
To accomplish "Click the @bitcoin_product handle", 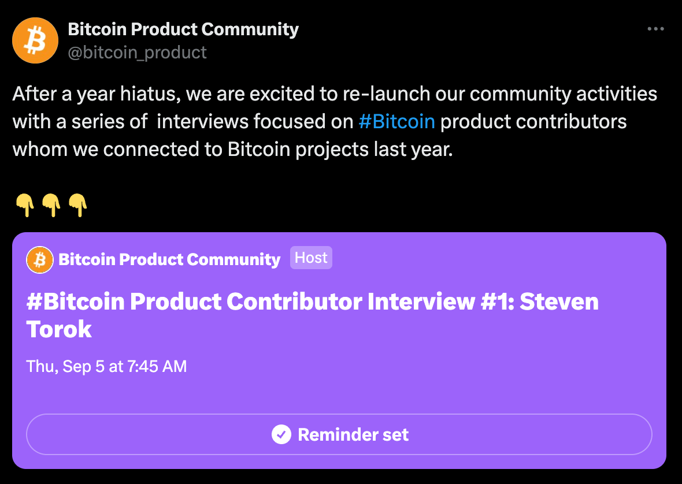I will tap(137, 53).
